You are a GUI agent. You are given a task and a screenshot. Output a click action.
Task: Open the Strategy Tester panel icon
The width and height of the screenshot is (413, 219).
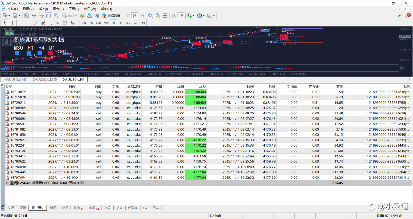point(56,15)
